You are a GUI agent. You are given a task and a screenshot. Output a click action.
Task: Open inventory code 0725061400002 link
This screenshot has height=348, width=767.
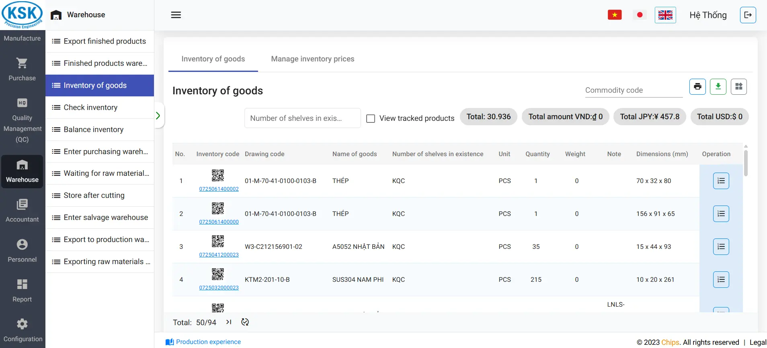(x=219, y=189)
